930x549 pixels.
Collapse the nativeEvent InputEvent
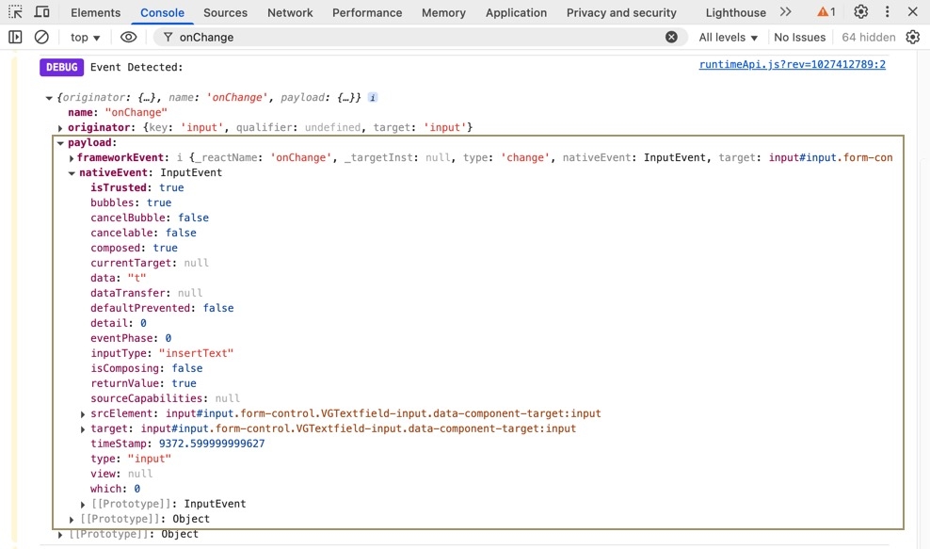[72, 173]
